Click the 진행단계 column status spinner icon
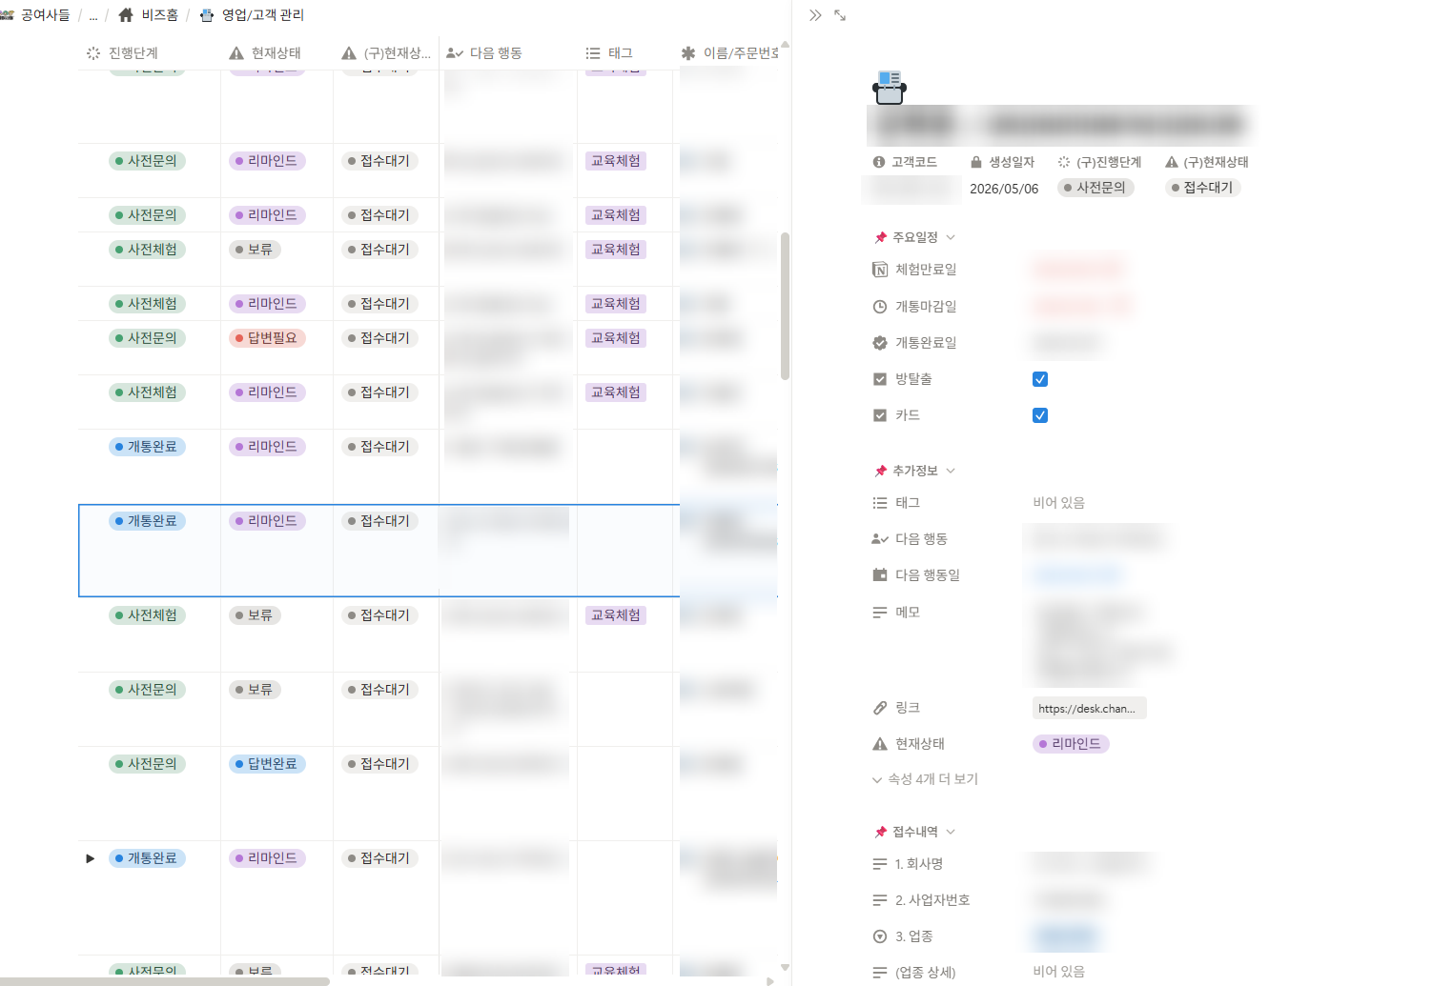 point(93,53)
